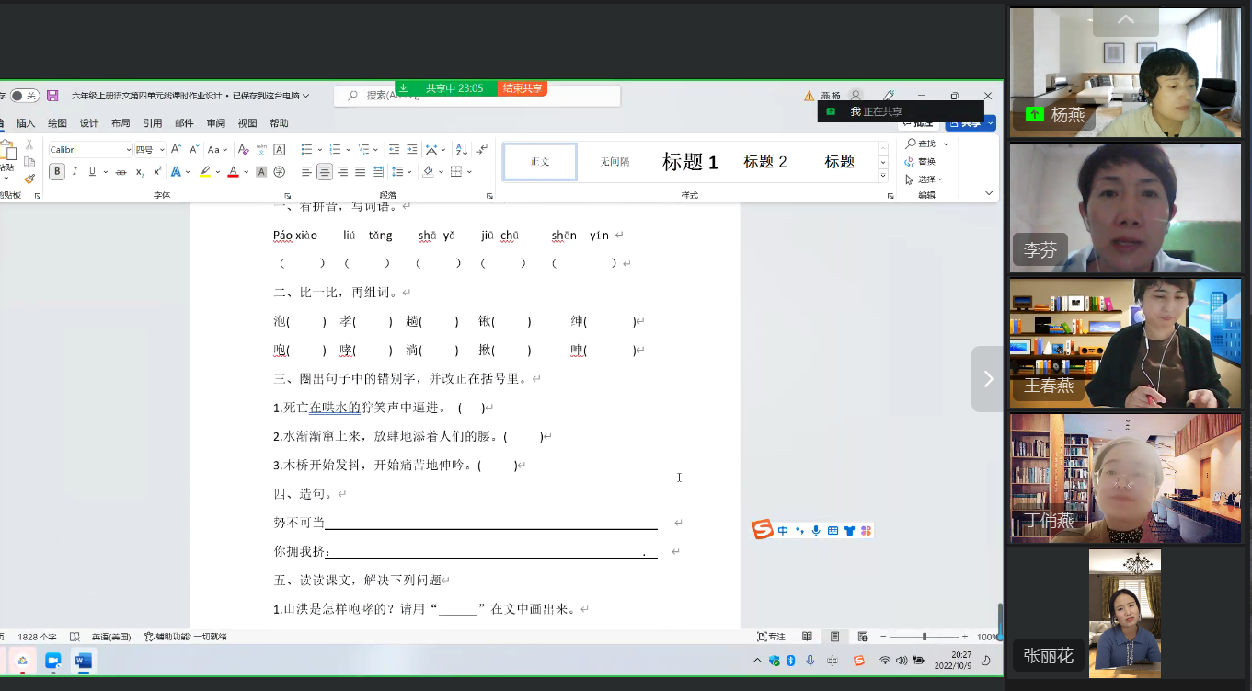Image resolution: width=1252 pixels, height=691 pixels.
Task: Apply the 标题 2 style
Action: click(x=765, y=162)
